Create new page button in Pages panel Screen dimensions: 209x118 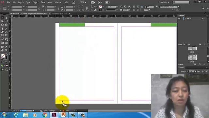point(200,64)
